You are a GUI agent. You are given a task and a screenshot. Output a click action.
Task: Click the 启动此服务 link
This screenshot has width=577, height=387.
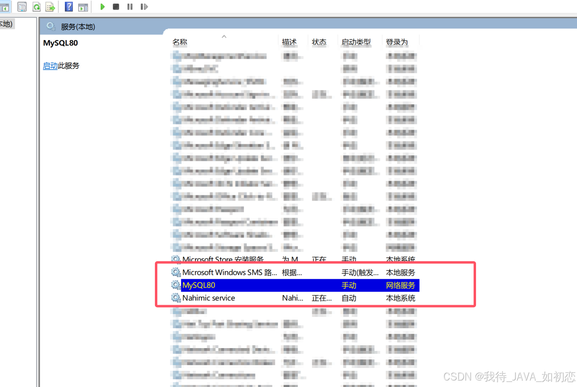coord(50,66)
